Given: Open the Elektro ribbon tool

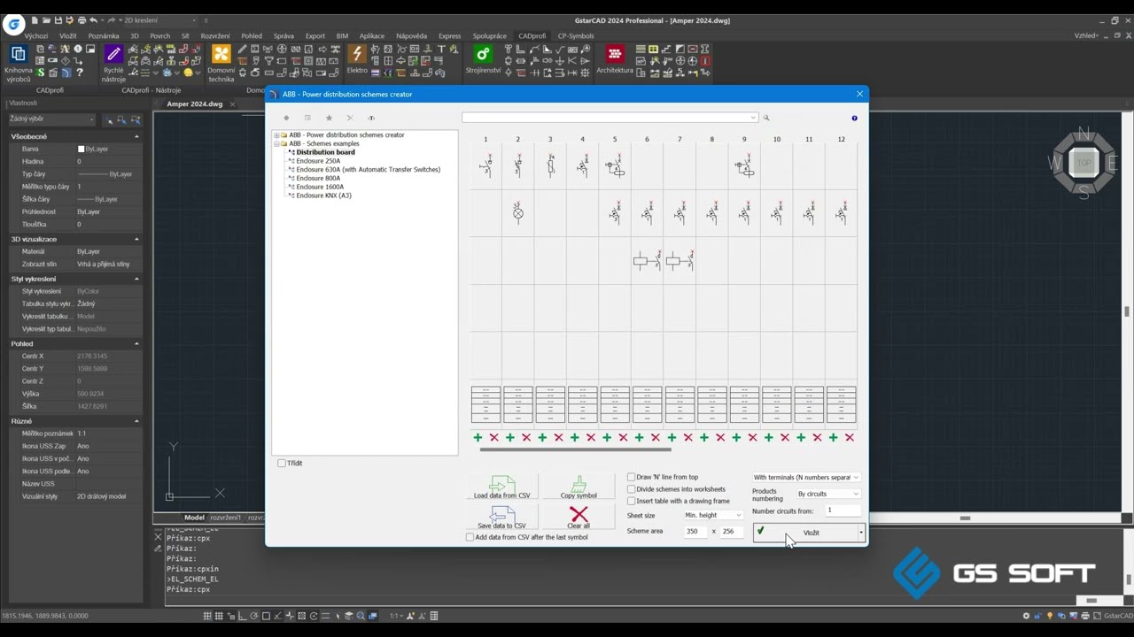Looking at the screenshot, I should (357, 60).
